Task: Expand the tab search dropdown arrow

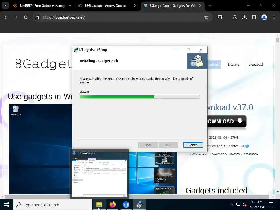Action: pyautogui.click(x=5, y=5)
